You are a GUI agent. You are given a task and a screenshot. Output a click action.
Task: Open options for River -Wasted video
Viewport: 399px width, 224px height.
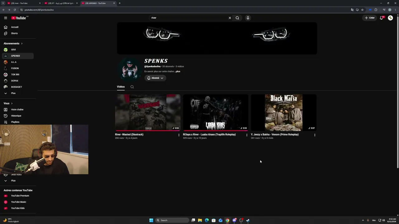[x=179, y=135]
